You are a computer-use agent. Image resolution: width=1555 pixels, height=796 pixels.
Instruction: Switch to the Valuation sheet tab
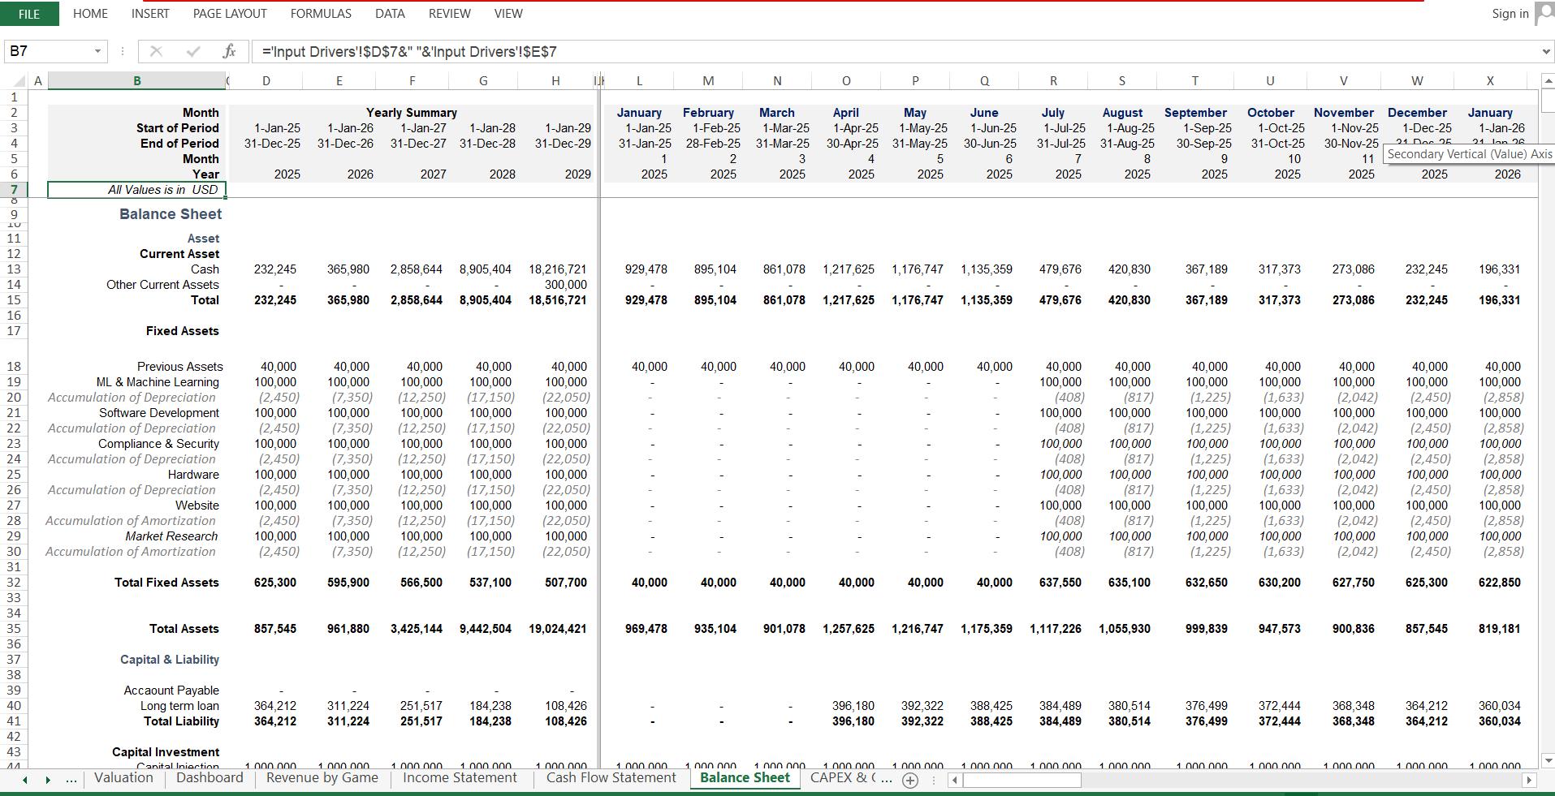coord(123,778)
